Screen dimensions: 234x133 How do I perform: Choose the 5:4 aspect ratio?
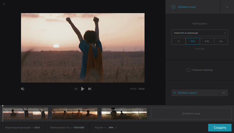[x=221, y=41]
